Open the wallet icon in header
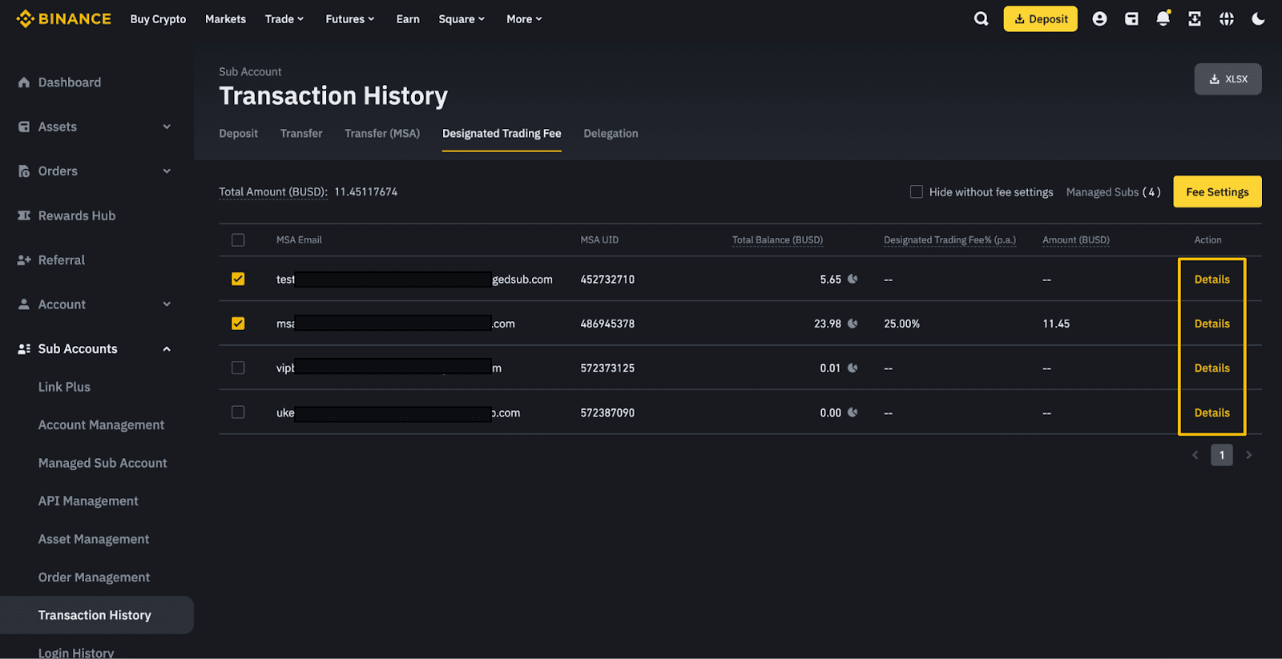 pyautogui.click(x=1131, y=19)
